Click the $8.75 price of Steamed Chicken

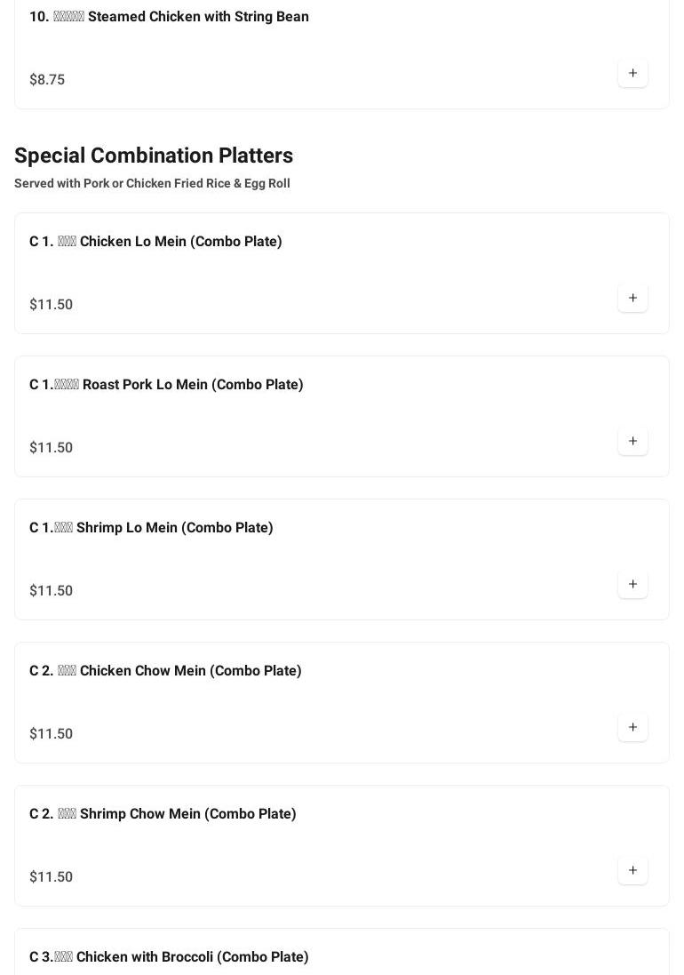[47, 79]
